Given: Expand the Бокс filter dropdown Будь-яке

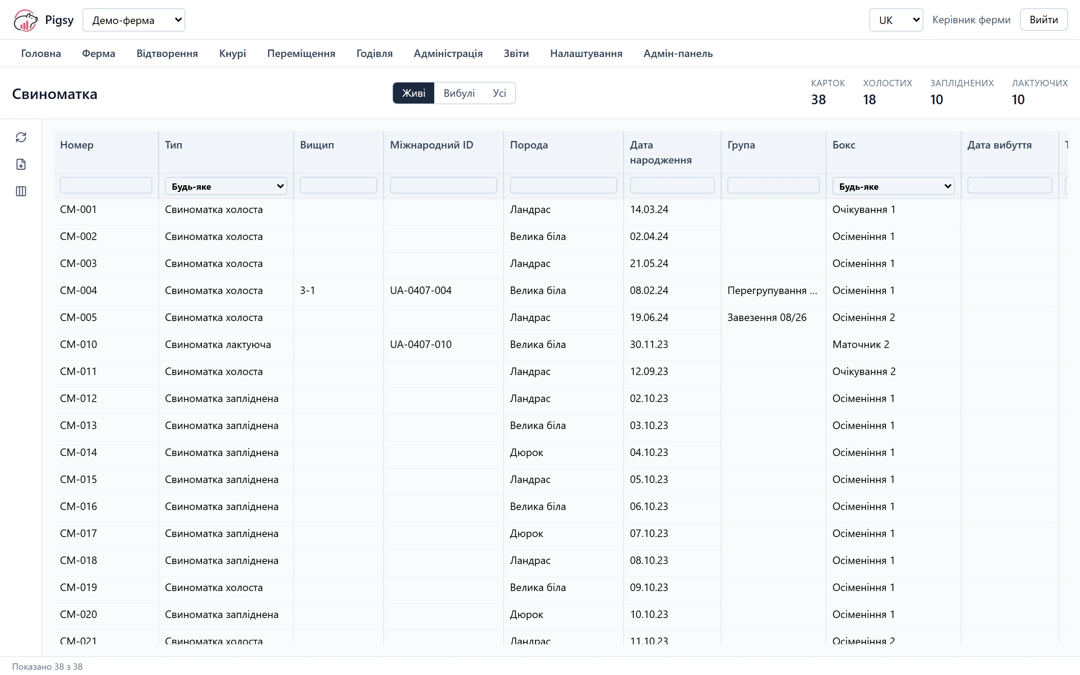Looking at the screenshot, I should point(893,186).
